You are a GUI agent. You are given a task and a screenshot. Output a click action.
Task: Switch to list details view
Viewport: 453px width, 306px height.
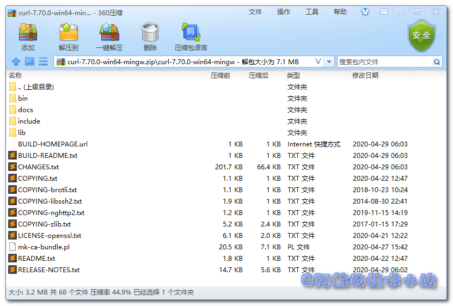tap(44, 62)
